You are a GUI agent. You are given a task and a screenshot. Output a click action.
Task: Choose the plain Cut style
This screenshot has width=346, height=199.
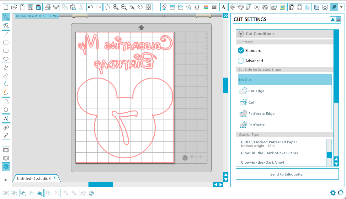click(285, 102)
